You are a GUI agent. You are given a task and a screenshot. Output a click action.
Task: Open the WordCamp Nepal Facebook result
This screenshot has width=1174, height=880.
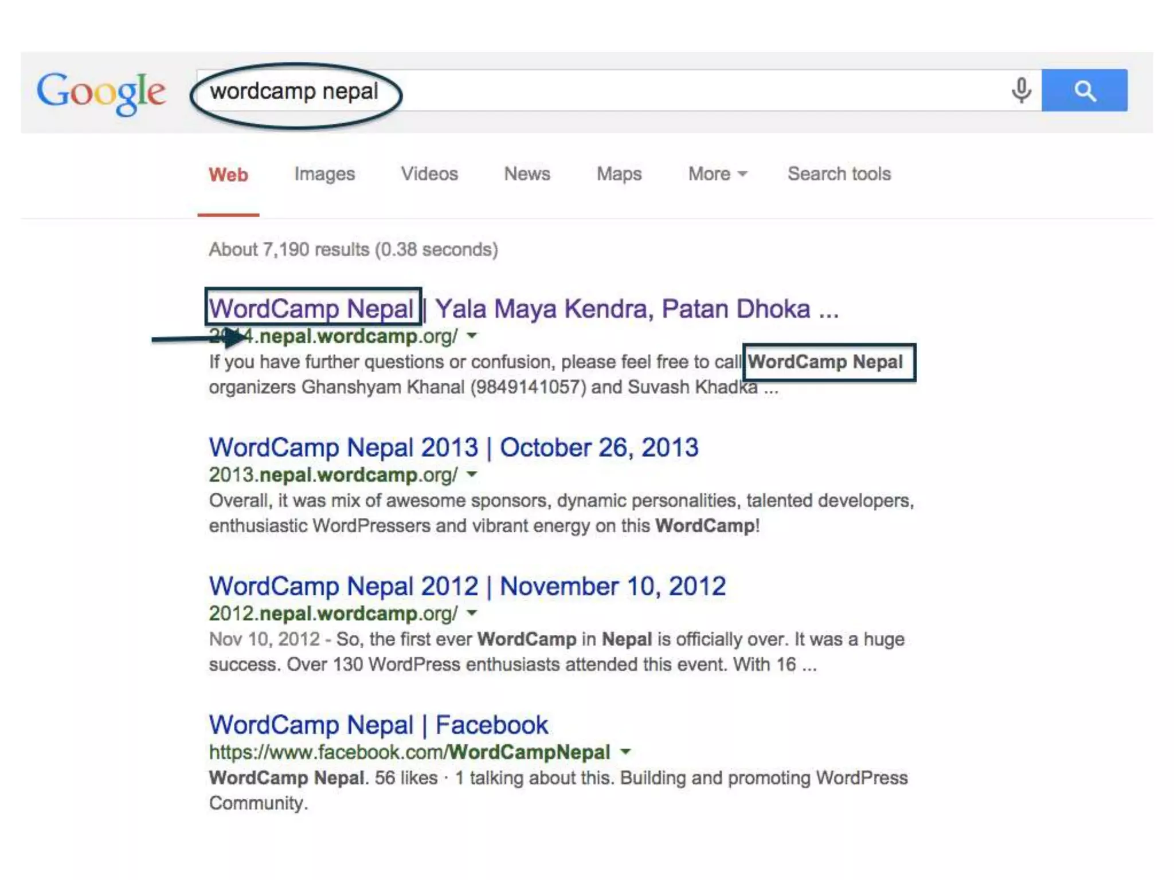[x=378, y=725]
